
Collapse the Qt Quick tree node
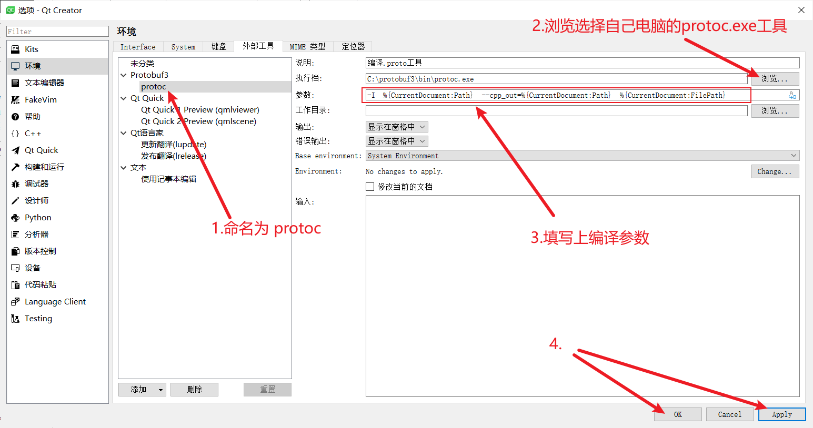[124, 98]
